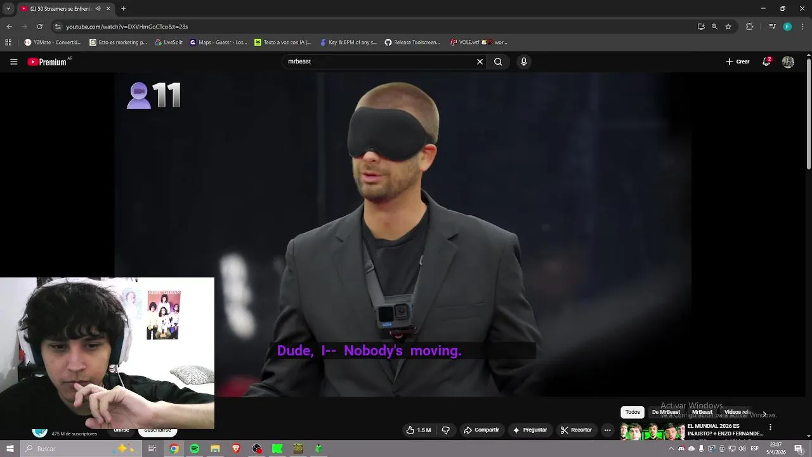Open zoom magnifier icon in address bar
This screenshot has width=812, height=457.
point(714,27)
